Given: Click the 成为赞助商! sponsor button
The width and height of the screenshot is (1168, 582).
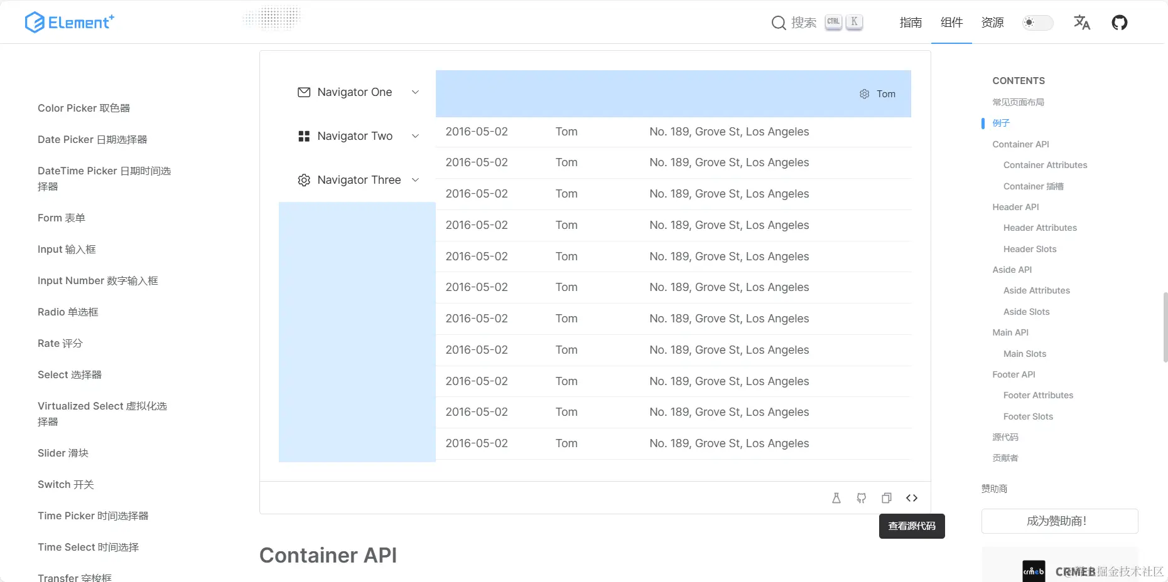Looking at the screenshot, I should (1059, 521).
